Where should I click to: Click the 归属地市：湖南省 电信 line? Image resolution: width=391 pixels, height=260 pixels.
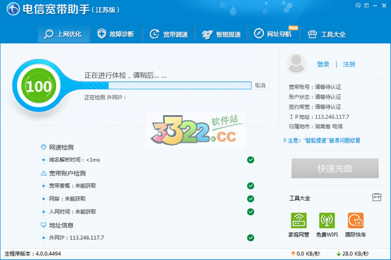pos(315,127)
